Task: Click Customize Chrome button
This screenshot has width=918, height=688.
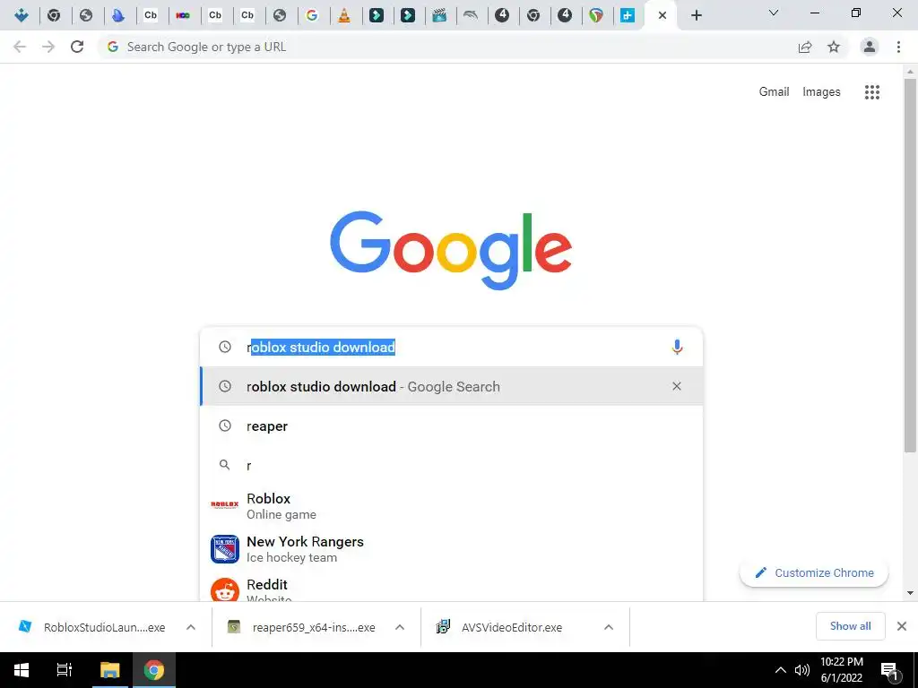Action: 814,572
